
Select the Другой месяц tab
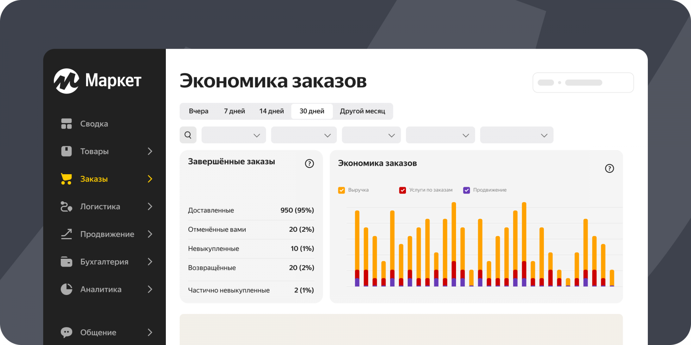tap(362, 111)
